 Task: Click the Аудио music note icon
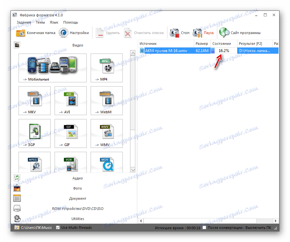click(17, 178)
